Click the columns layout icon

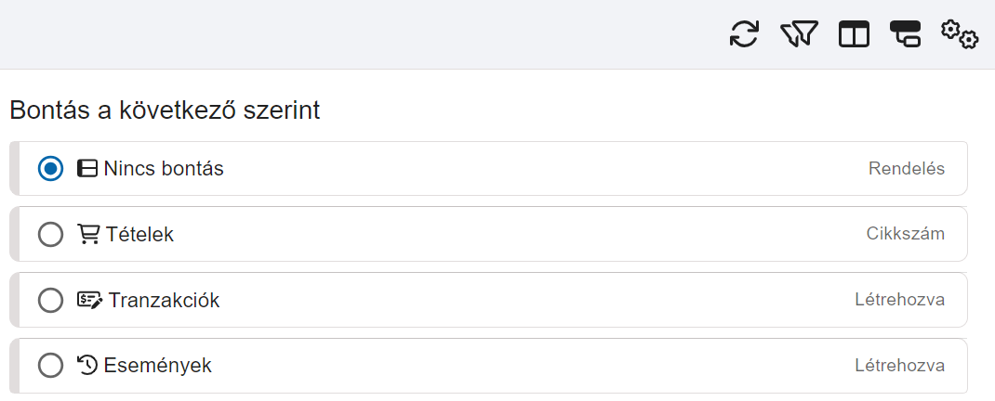(x=854, y=34)
